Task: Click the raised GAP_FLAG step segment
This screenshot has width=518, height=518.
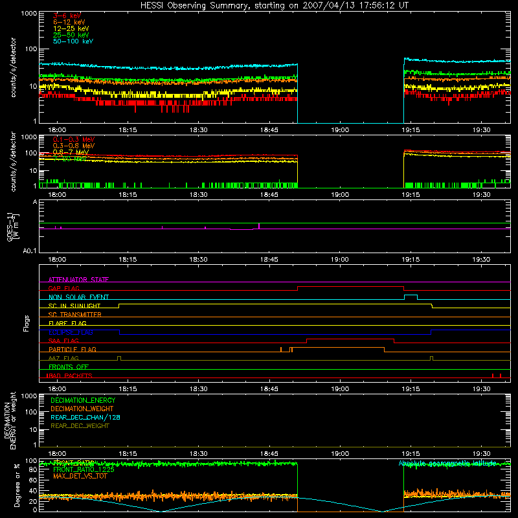Action: 350,286
